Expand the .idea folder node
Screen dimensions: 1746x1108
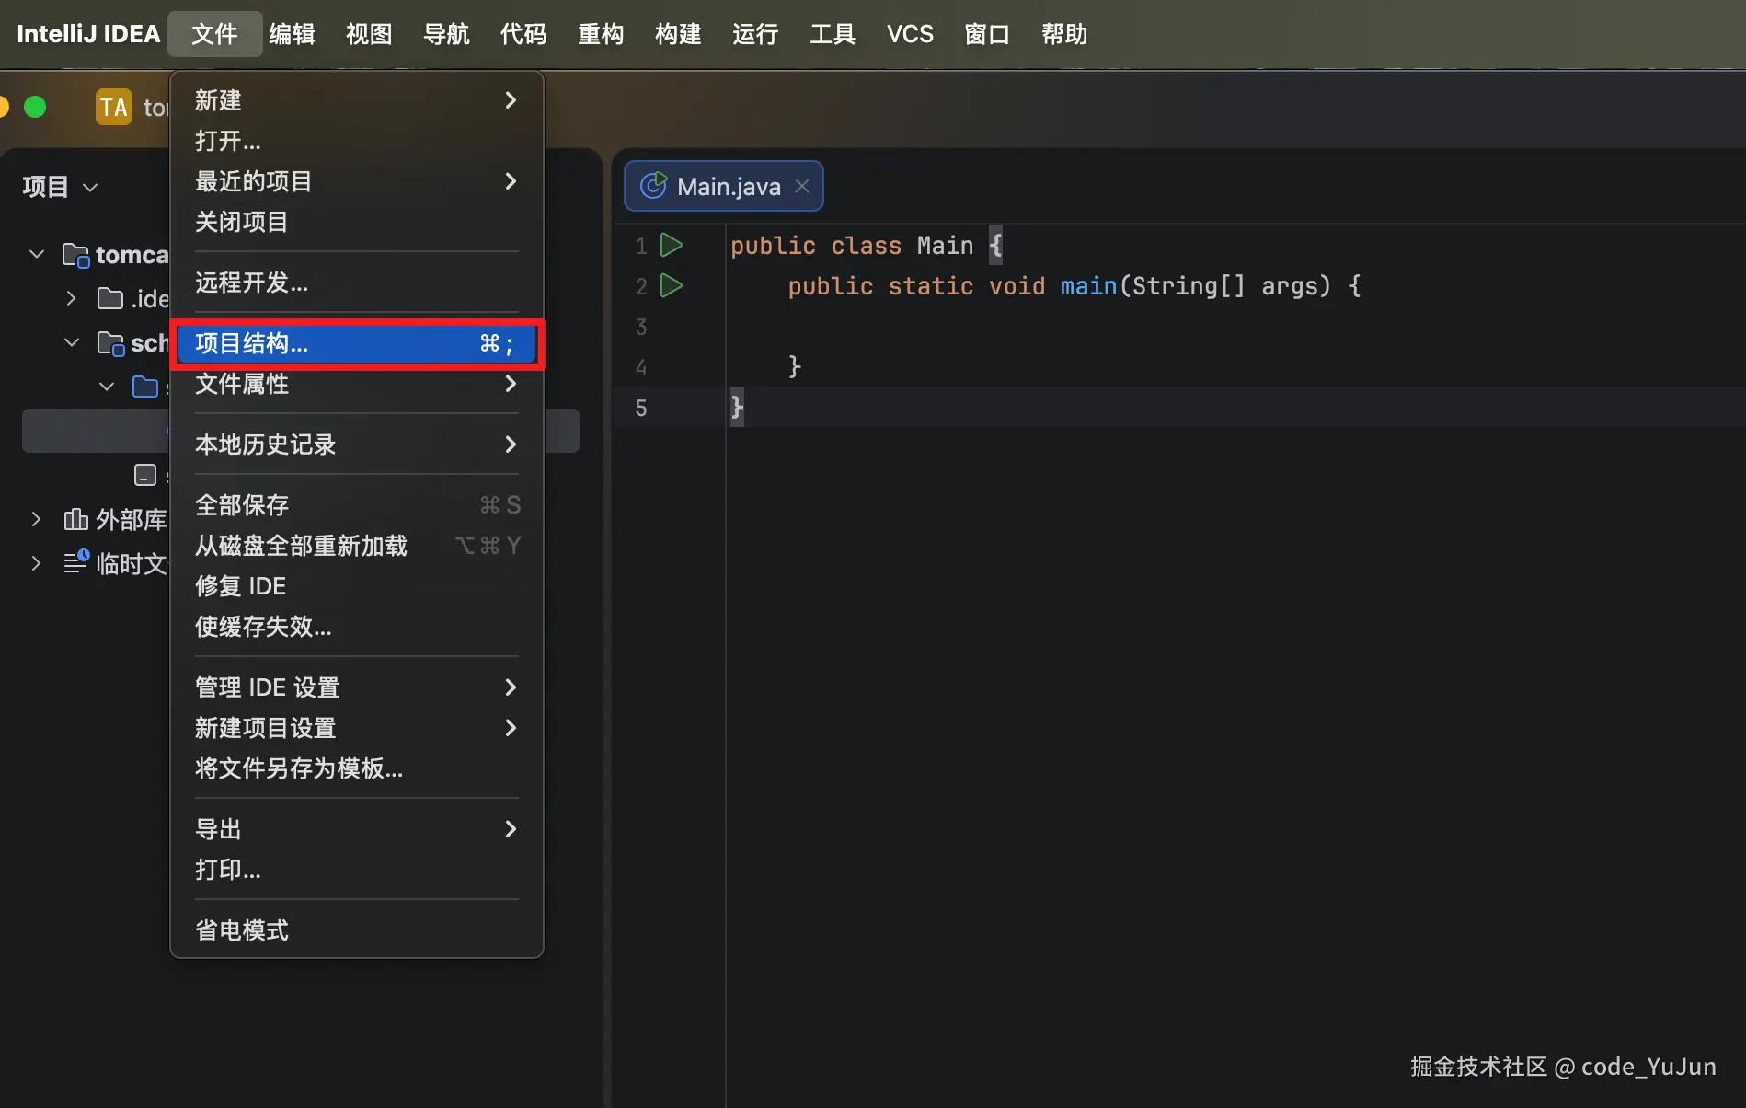click(71, 298)
